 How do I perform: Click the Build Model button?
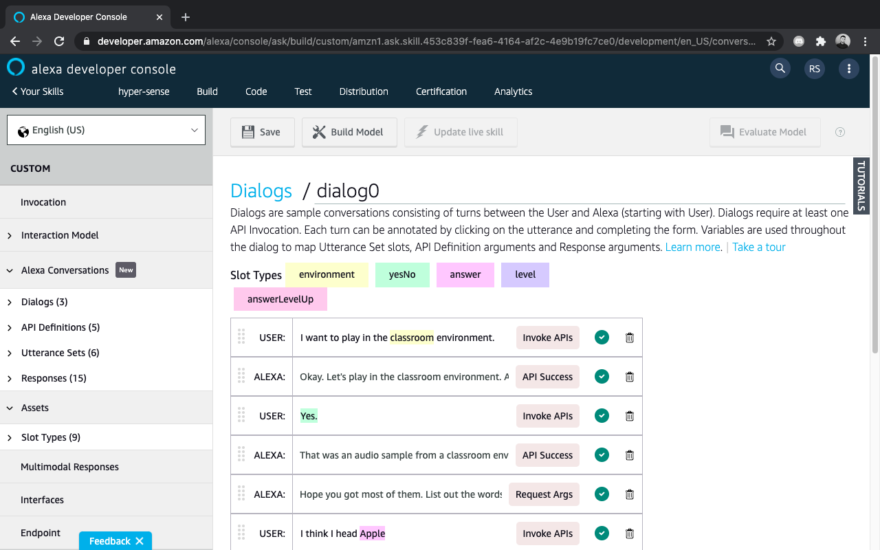[x=349, y=132]
